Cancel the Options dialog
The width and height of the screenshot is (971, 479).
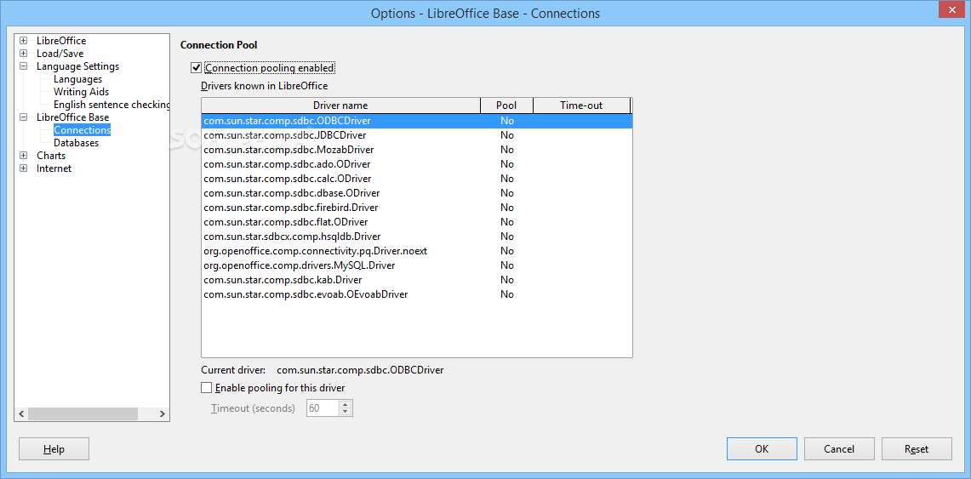point(839,449)
